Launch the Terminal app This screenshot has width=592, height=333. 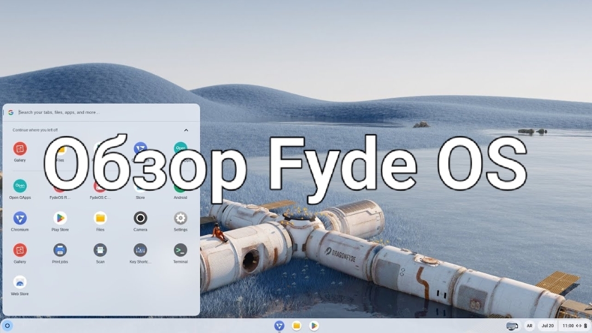point(180,254)
